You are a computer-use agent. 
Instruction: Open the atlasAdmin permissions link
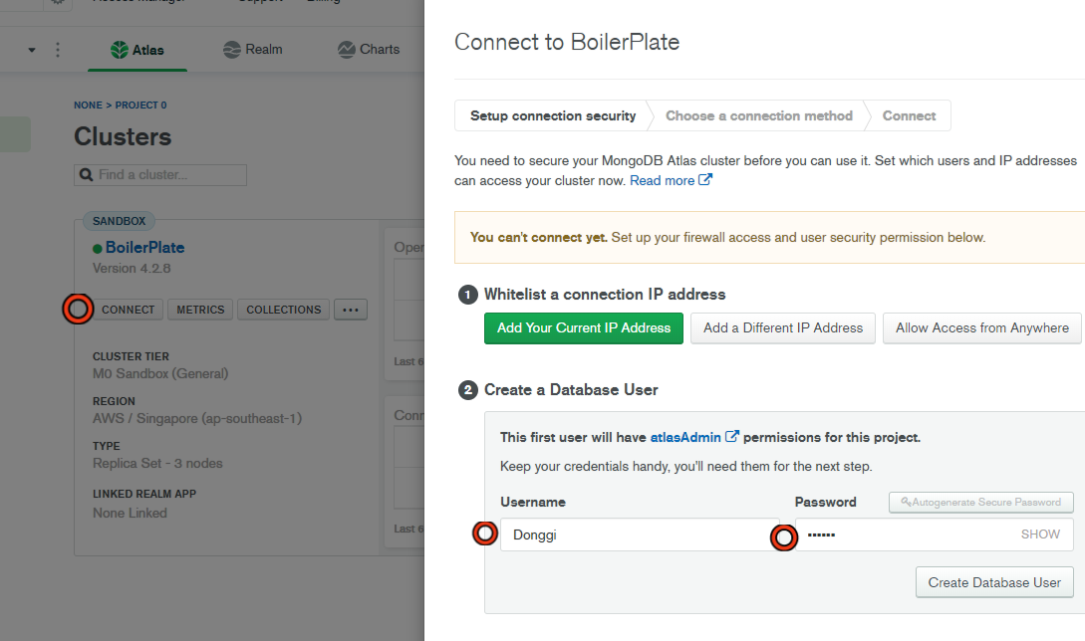pyautogui.click(x=694, y=437)
